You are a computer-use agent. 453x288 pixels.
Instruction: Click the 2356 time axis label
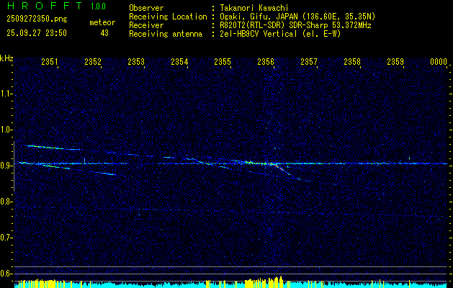point(266,61)
